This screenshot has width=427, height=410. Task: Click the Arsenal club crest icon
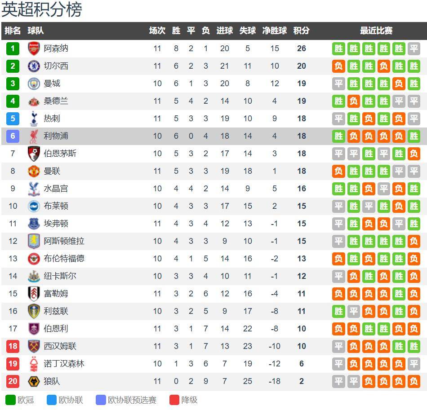click(x=34, y=48)
